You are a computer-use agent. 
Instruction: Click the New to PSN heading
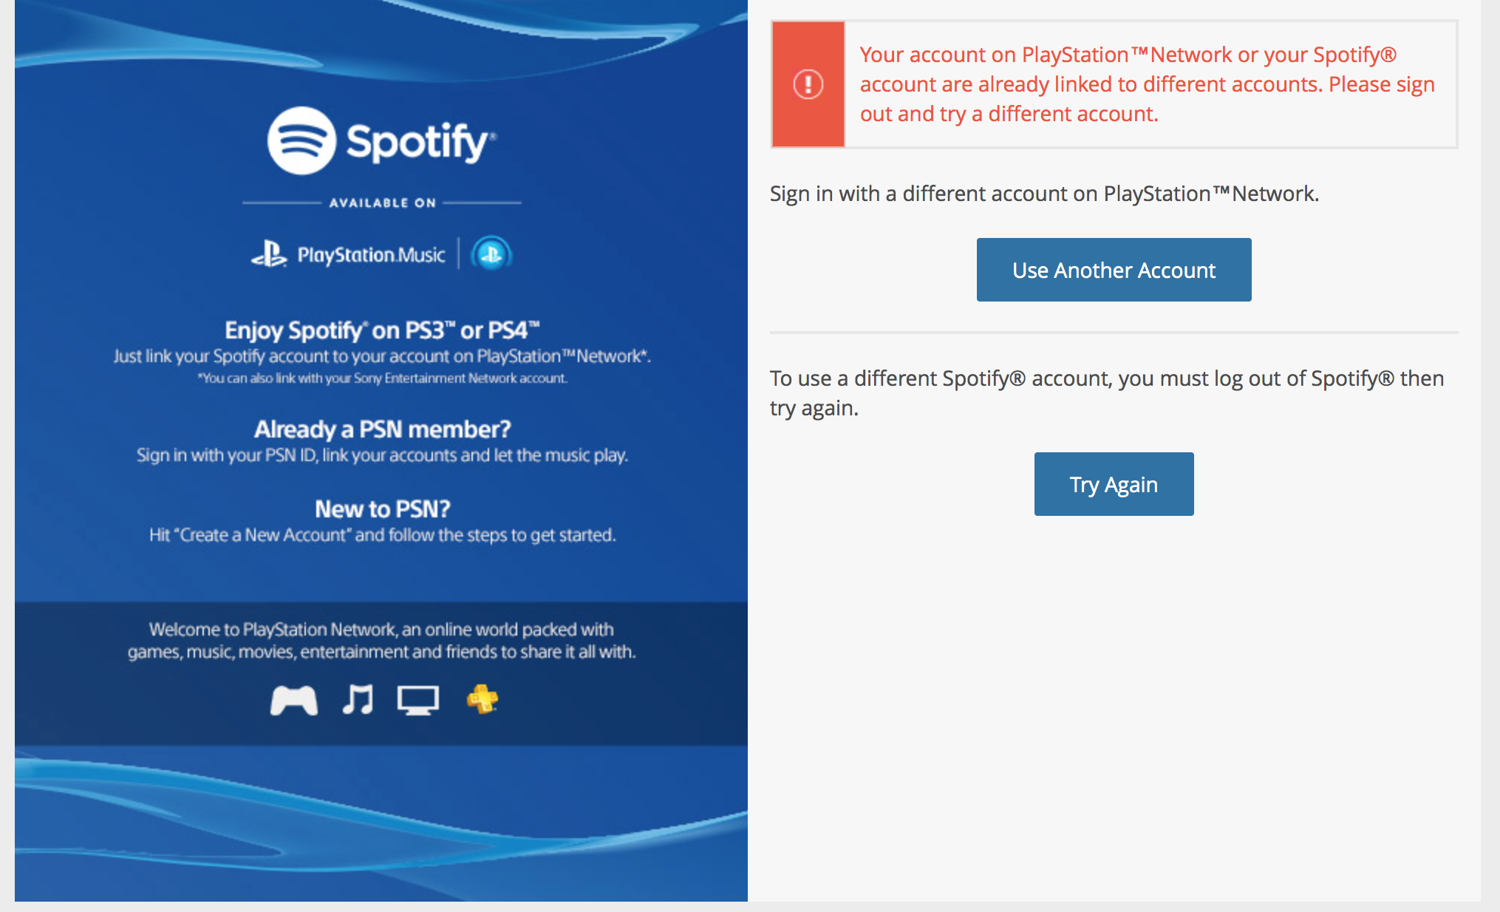pyautogui.click(x=382, y=508)
